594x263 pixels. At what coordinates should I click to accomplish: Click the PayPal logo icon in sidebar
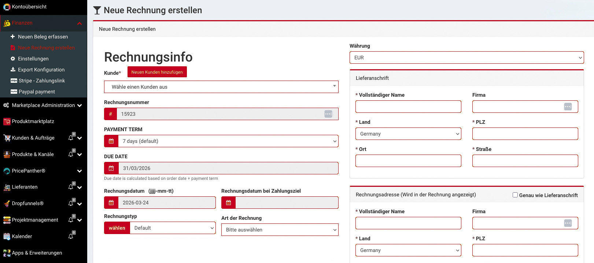[x=14, y=92]
